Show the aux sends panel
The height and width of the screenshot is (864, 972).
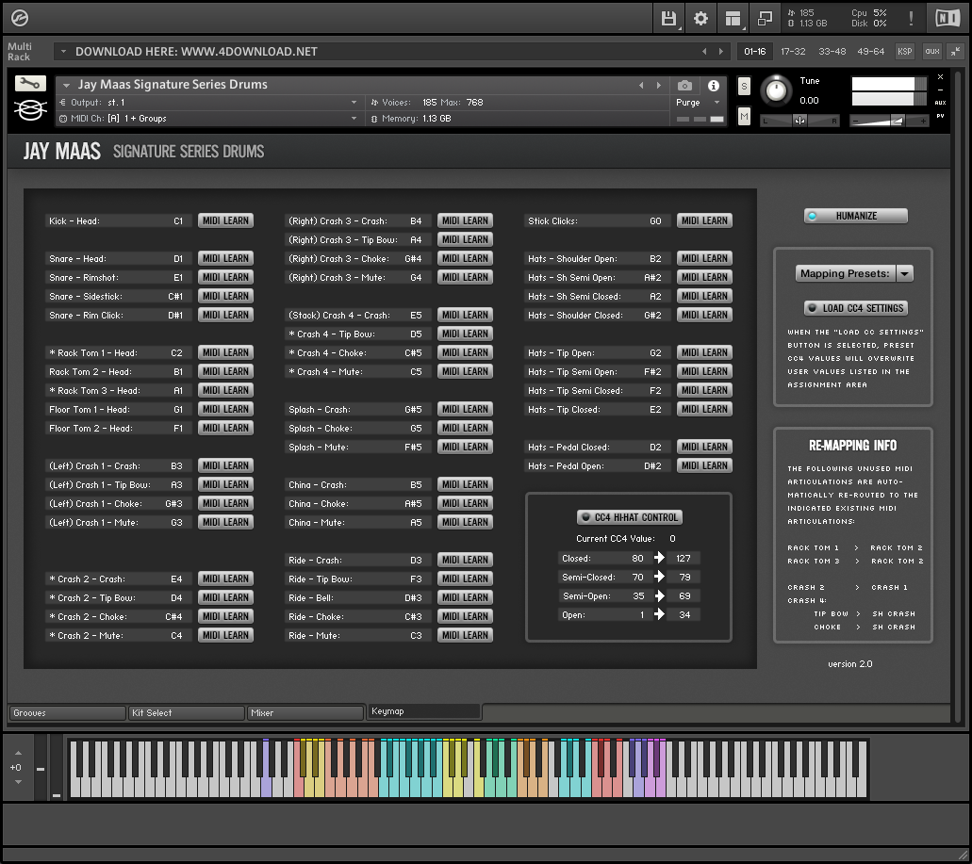[931, 52]
